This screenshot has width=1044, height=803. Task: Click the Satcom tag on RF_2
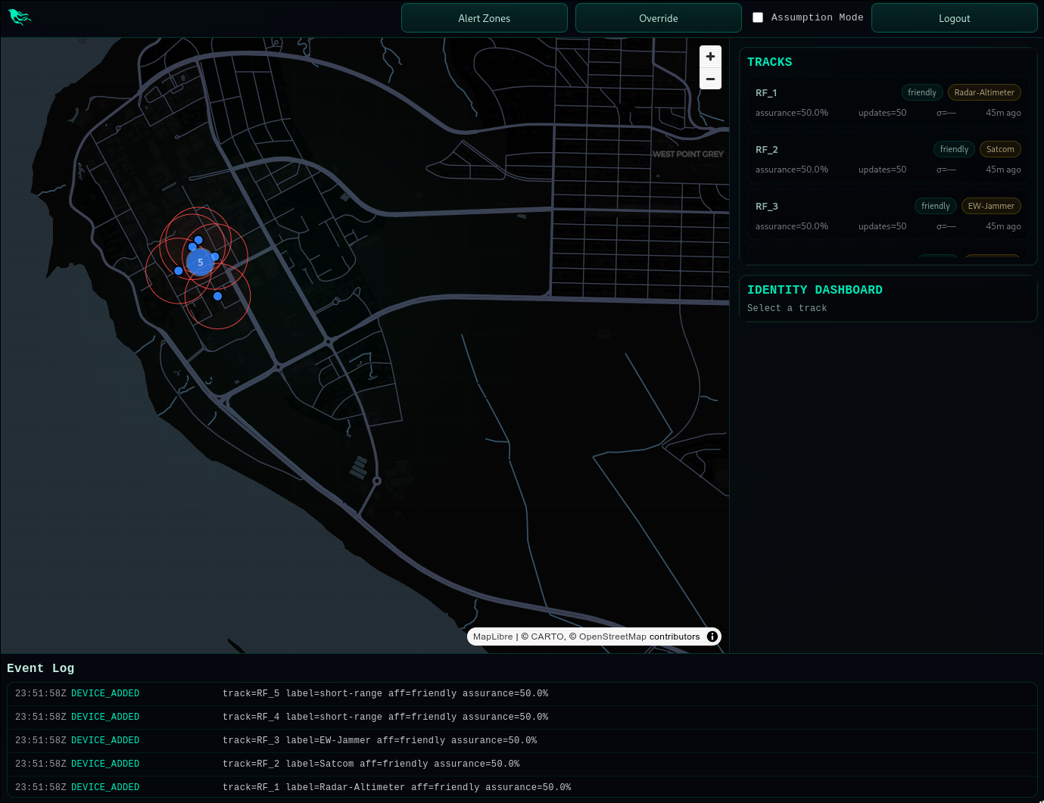(x=1000, y=149)
